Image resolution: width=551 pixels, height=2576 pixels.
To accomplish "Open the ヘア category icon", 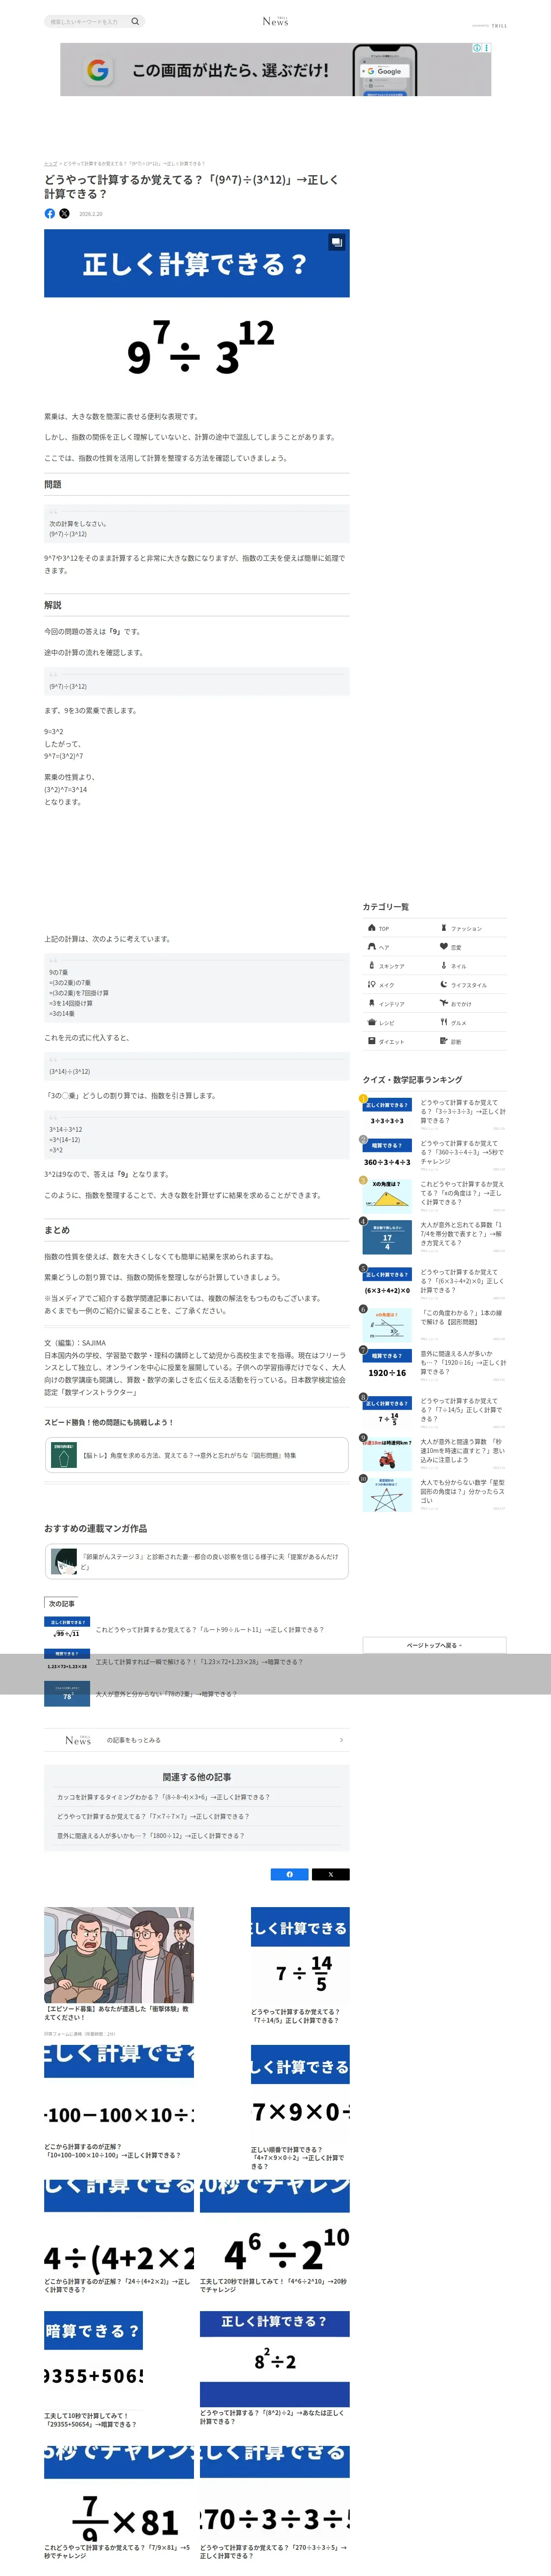I will (372, 947).
